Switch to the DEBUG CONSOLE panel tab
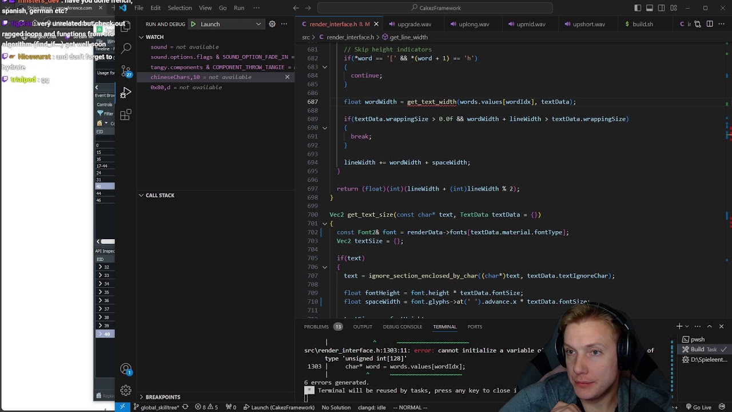732x412 pixels. point(403,327)
